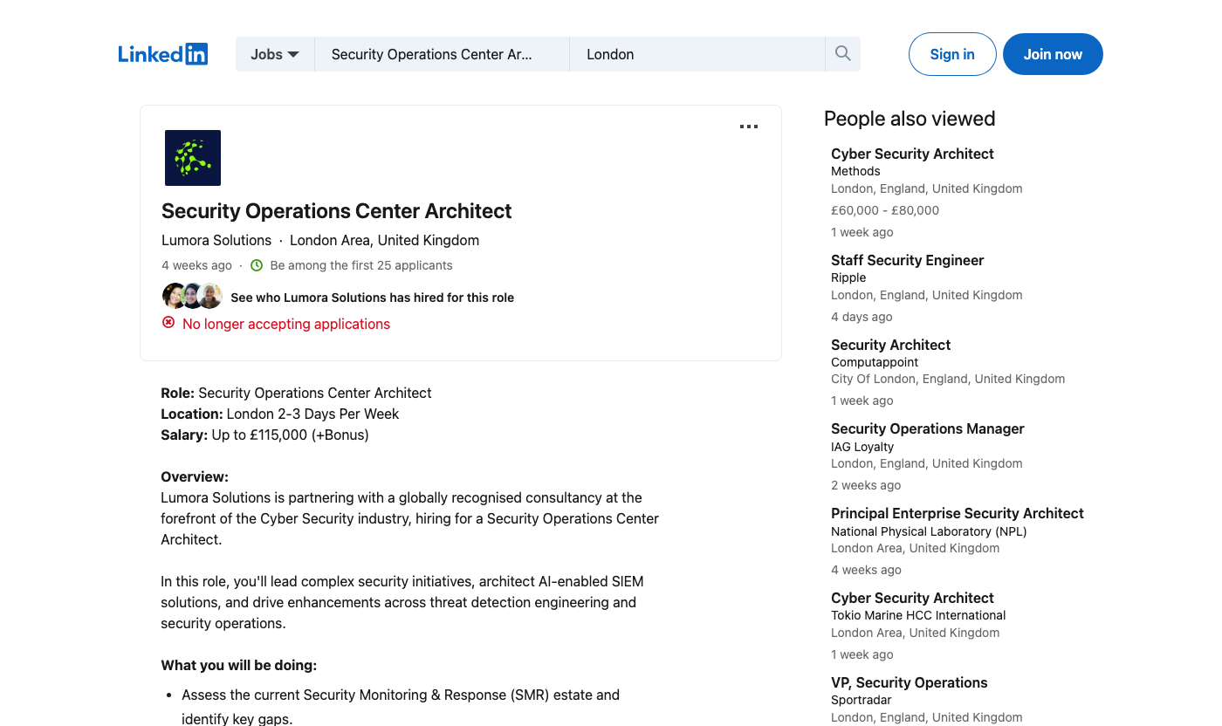The width and height of the screenshot is (1222, 726).
Task: Open Principal Enterprise Security Architect job
Action: 957,513
